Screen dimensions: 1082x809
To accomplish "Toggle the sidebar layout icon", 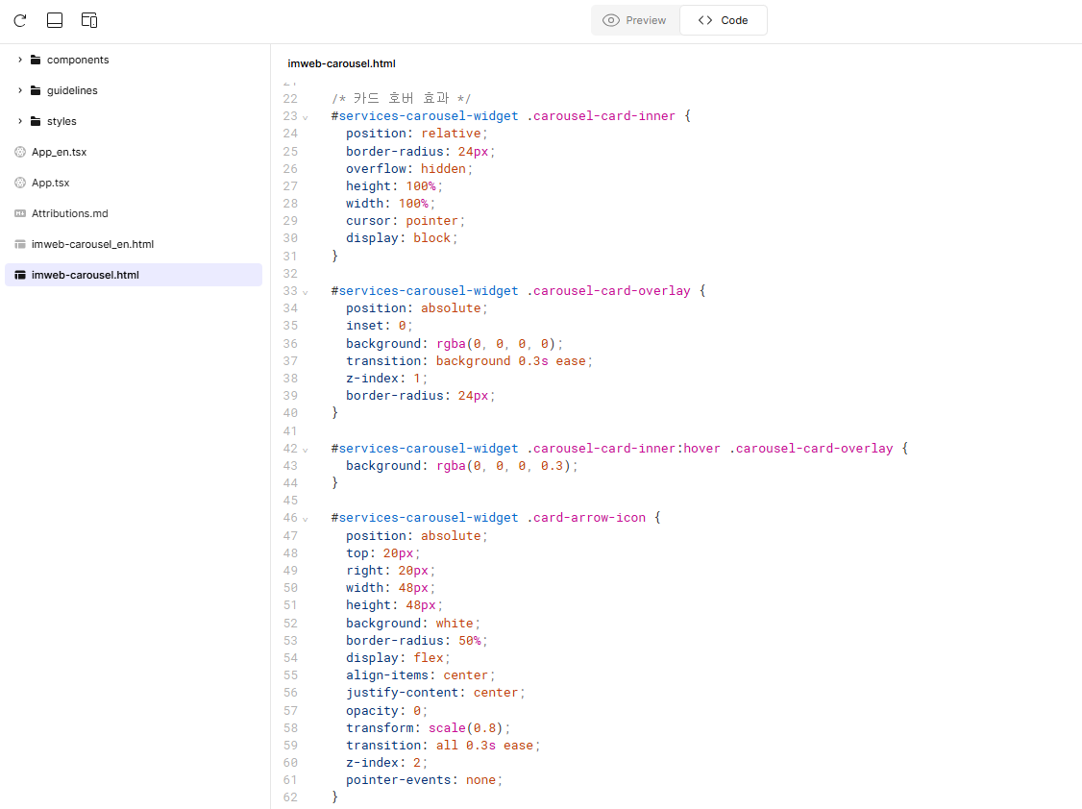I will [89, 20].
